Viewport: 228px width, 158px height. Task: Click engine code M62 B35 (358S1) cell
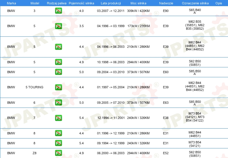pyautogui.click(x=195, y=25)
